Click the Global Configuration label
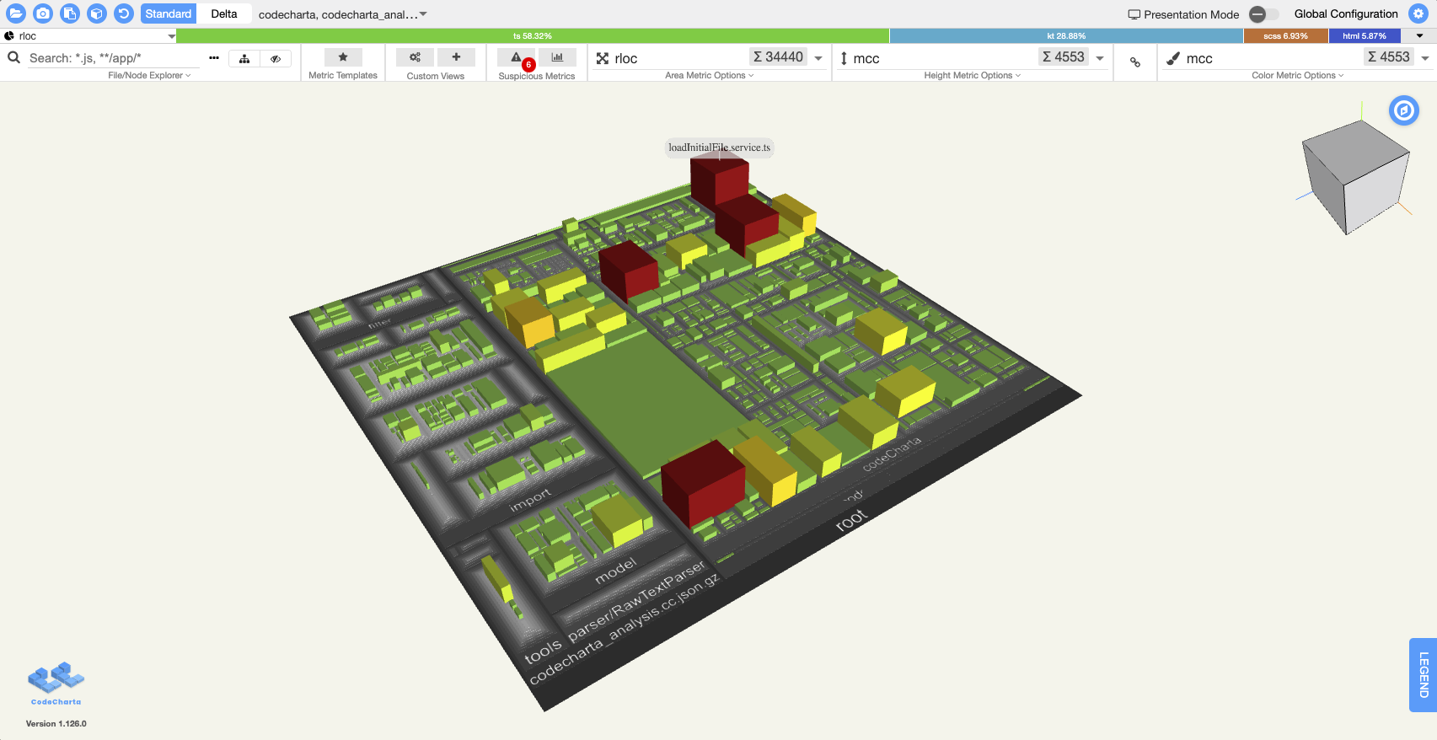This screenshot has height=740, width=1437. click(x=1346, y=14)
